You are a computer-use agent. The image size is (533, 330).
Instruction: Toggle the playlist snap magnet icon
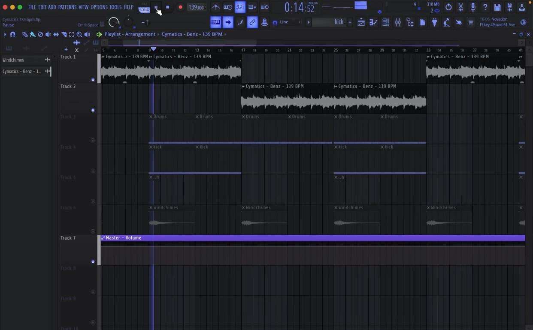[13, 34]
